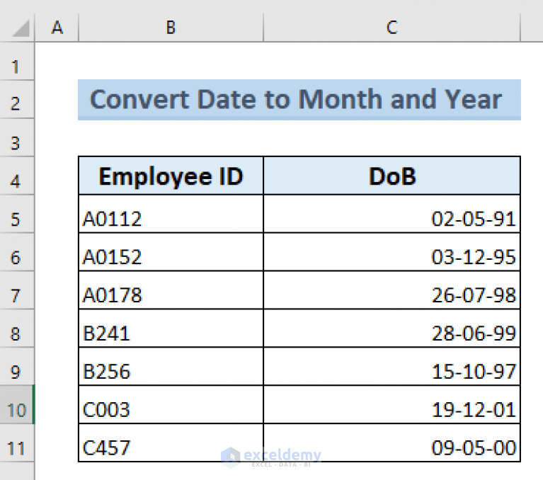This screenshot has height=480, width=543.
Task: Select row 5 header
Action: pos(17,214)
